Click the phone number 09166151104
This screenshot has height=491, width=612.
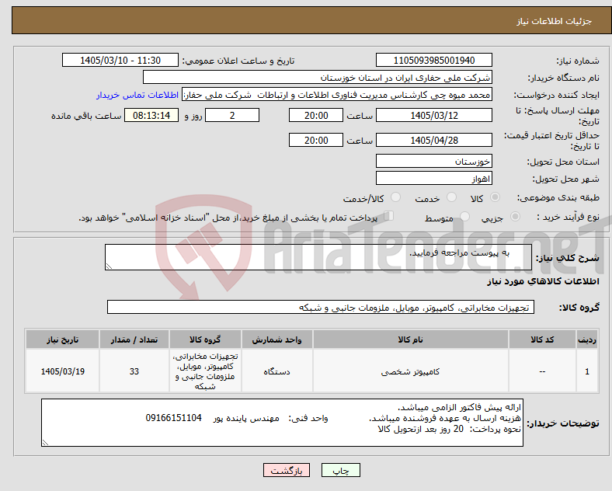pos(174,418)
